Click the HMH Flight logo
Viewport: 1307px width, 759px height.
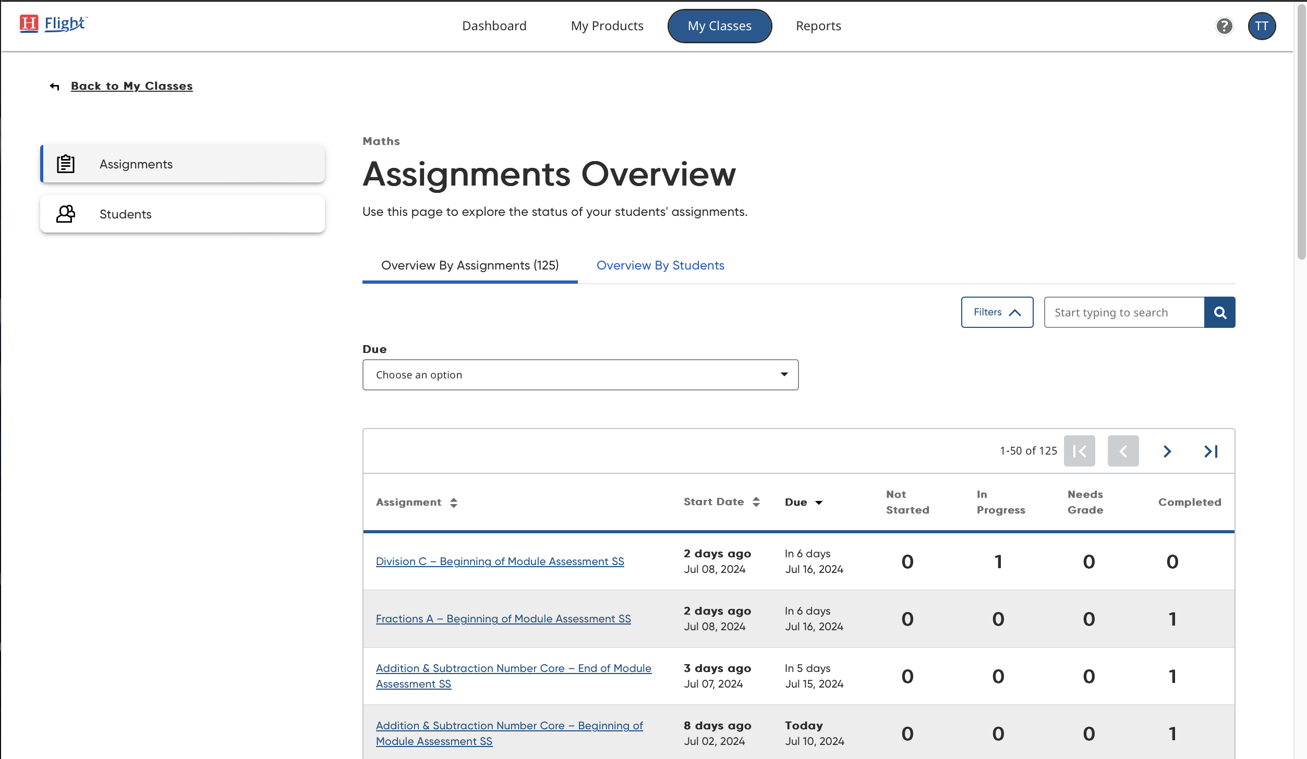[x=54, y=23]
